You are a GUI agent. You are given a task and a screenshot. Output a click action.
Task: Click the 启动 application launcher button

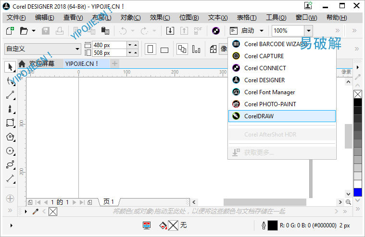point(242,30)
